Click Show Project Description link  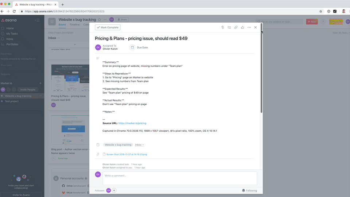pyautogui.click(x=61, y=32)
